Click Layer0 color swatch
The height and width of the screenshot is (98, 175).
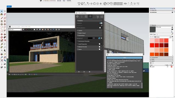[x=171, y=67]
